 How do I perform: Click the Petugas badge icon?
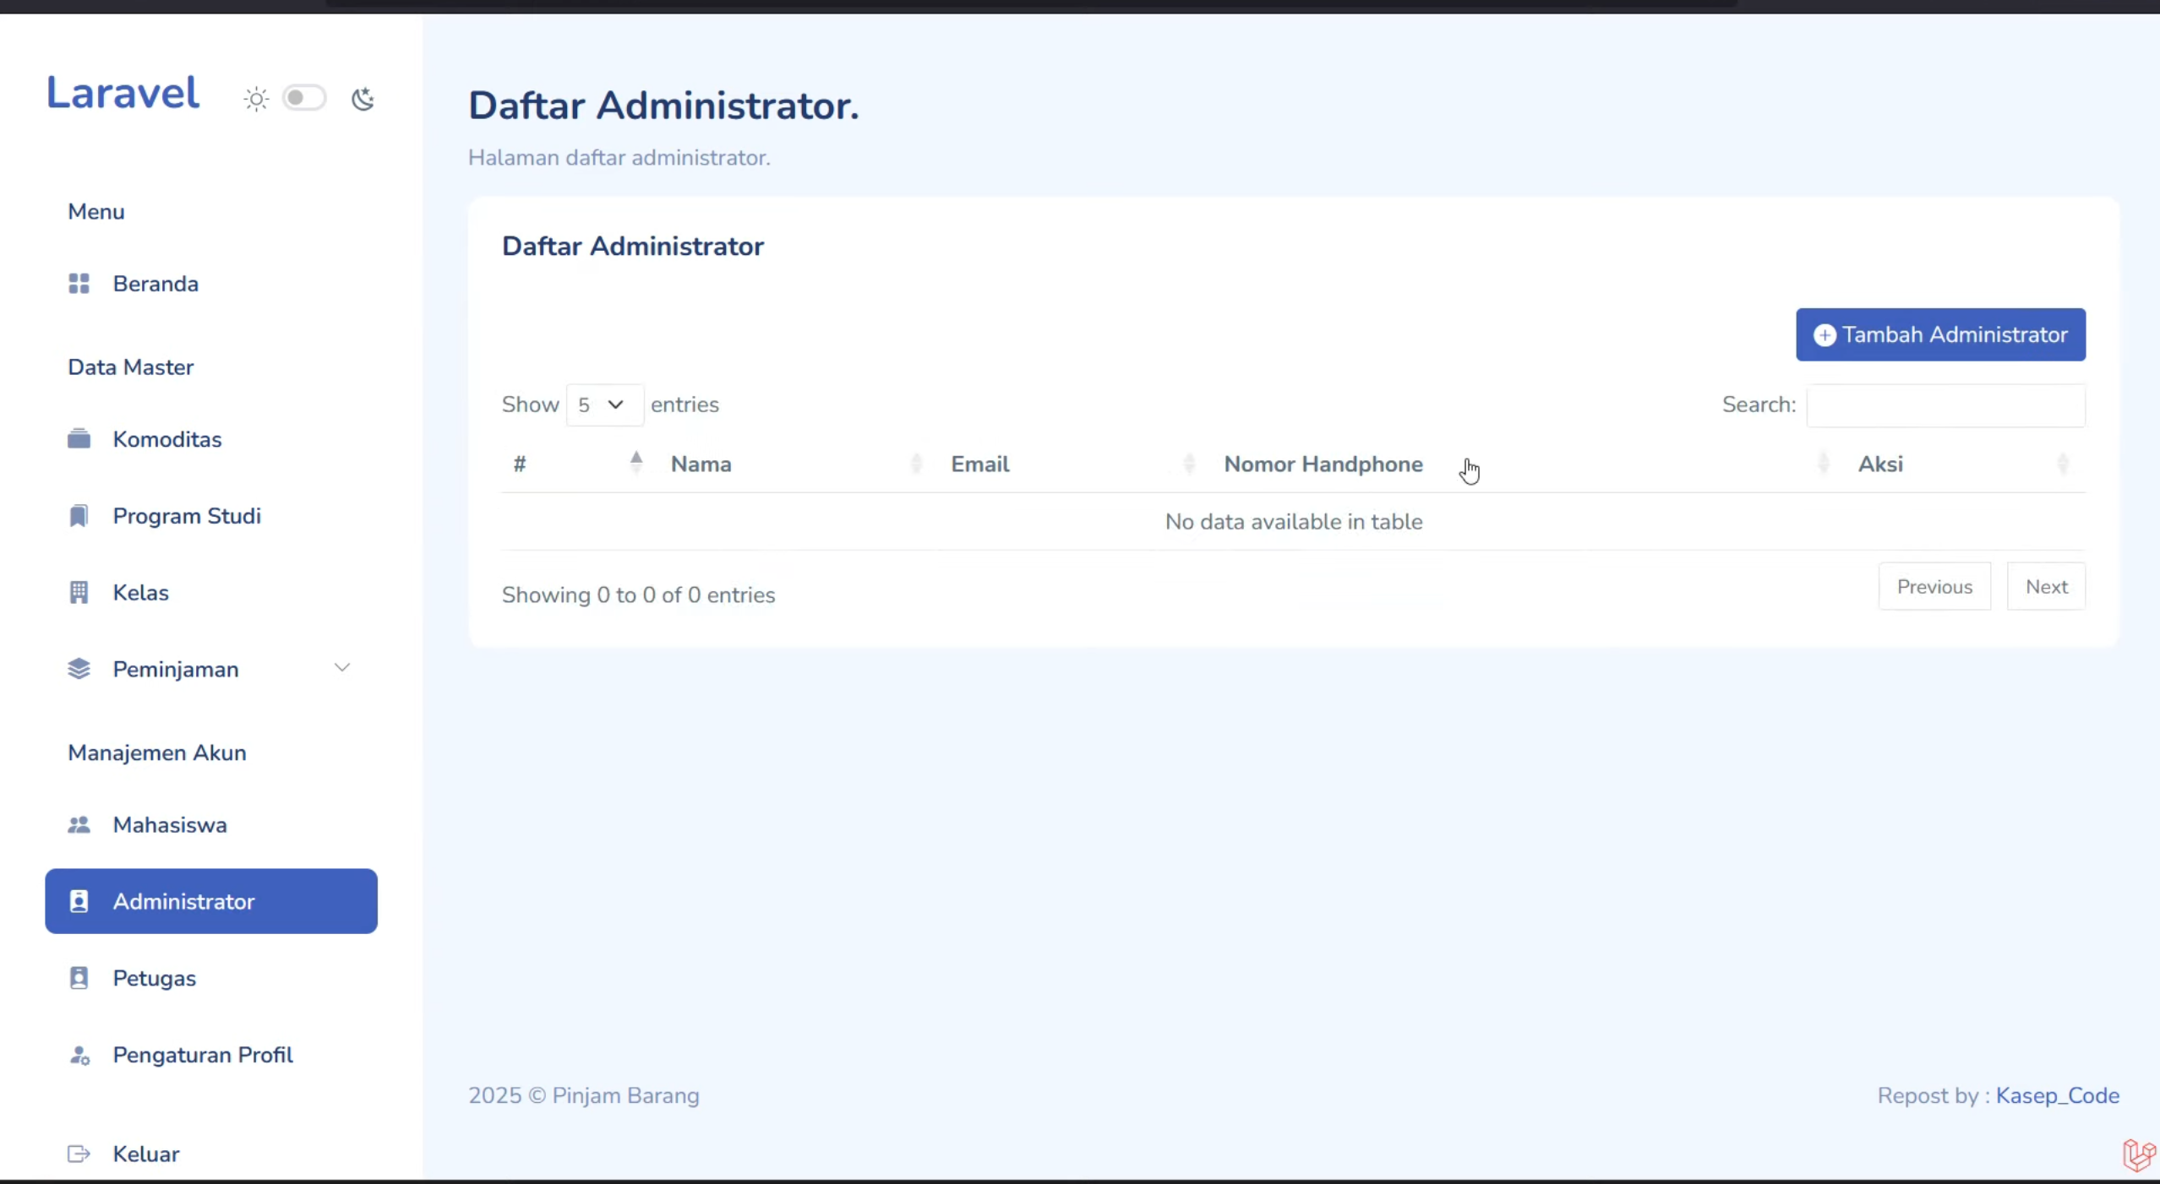pyautogui.click(x=79, y=978)
